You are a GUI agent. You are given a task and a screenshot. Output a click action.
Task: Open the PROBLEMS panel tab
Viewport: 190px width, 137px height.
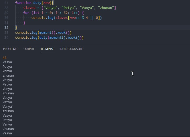tap(10, 49)
